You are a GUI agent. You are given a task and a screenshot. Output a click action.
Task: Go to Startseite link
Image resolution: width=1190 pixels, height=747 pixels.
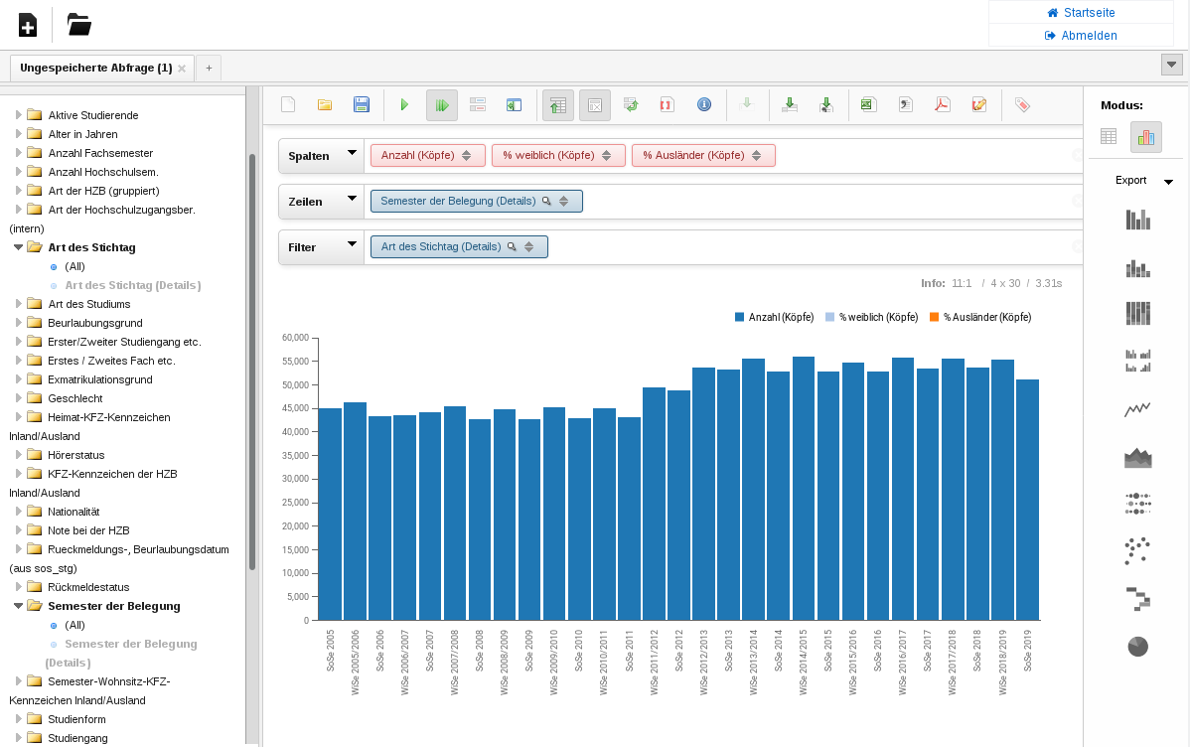[x=1081, y=13]
